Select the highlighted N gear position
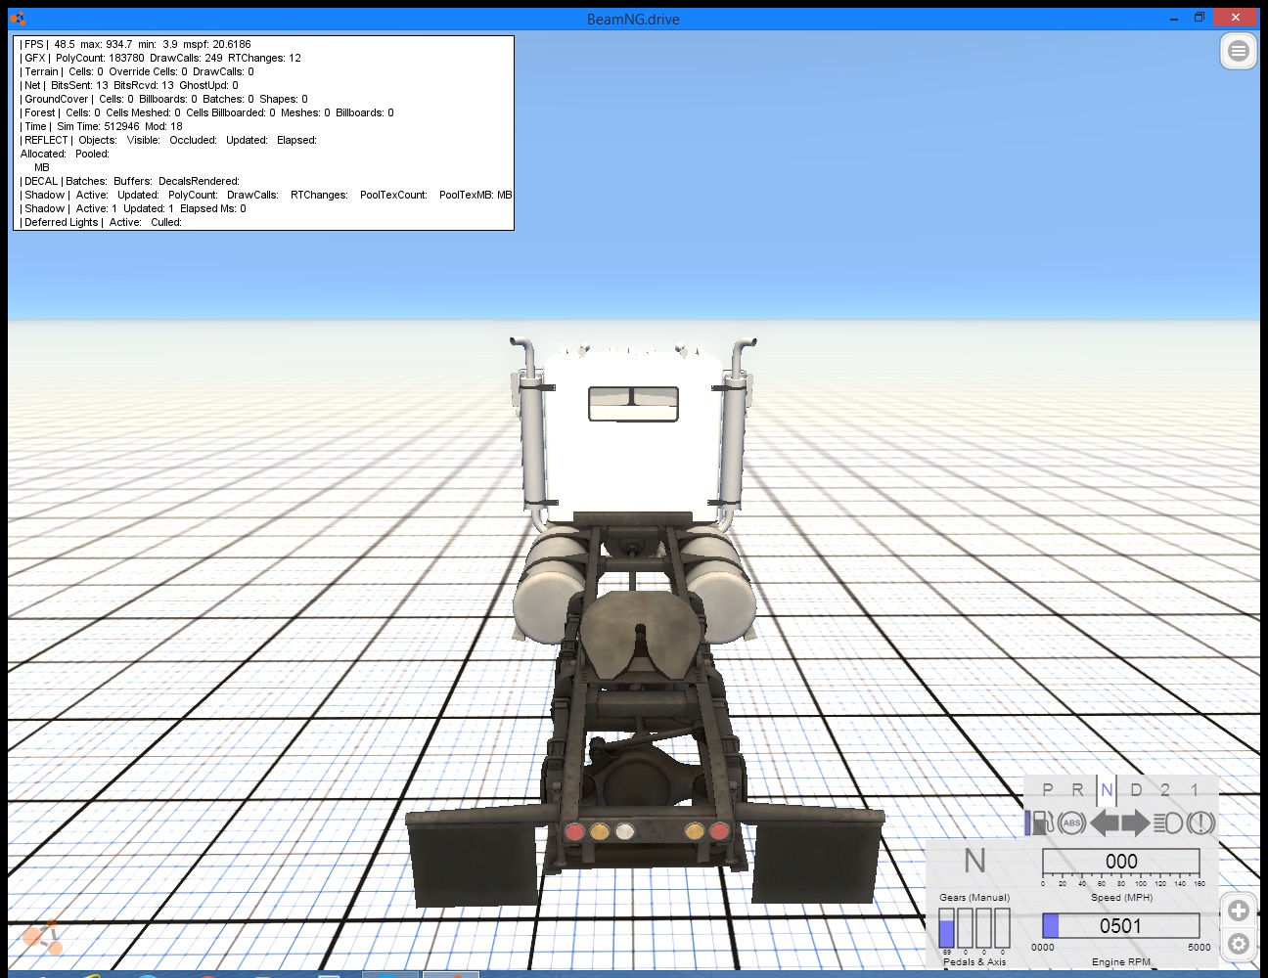The height and width of the screenshot is (978, 1268). [x=1107, y=789]
